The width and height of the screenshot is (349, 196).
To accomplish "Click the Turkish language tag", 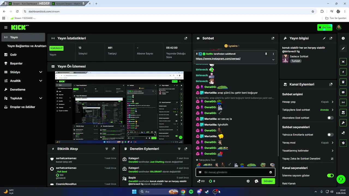I will (296, 61).
